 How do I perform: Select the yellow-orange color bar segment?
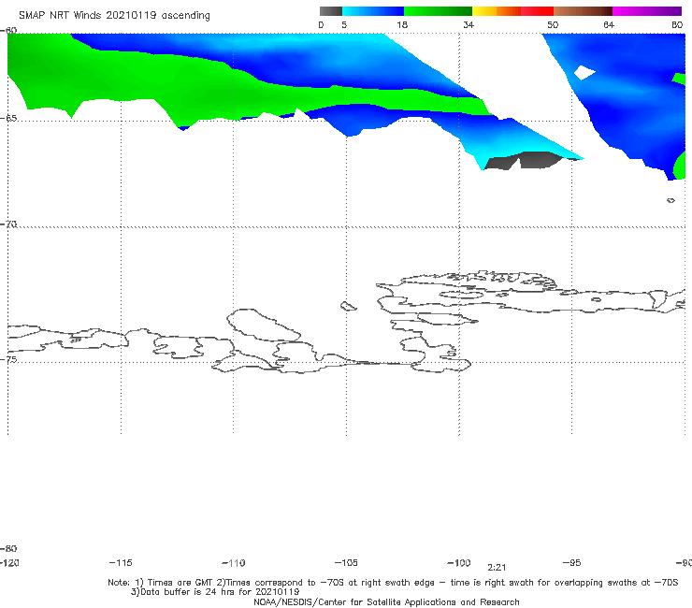[497, 11]
